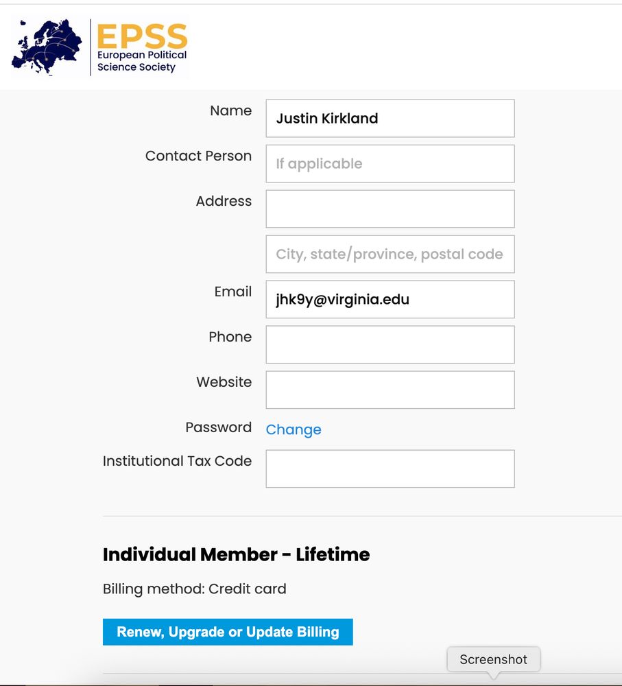Click the Individual Member - Lifetime heading

pyautogui.click(x=236, y=554)
